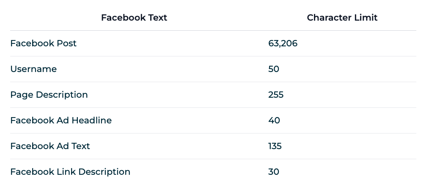
Task: Select the Facebook Post row label
Action: point(43,43)
